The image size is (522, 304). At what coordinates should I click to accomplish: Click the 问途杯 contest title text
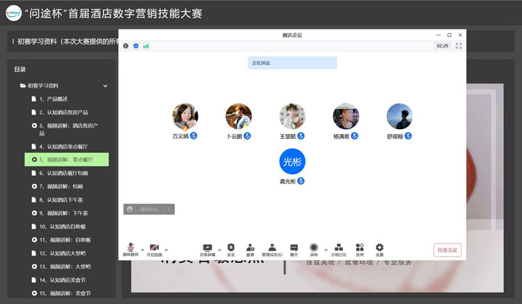coord(113,14)
